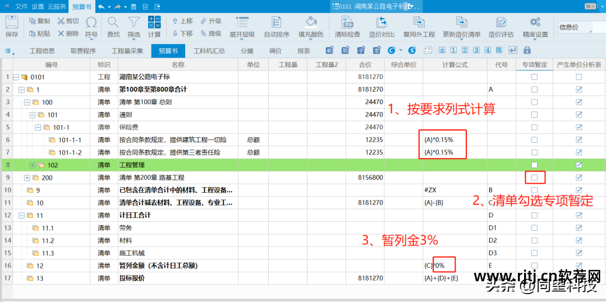The height and width of the screenshot is (302, 606).
Task: Run 清标检查 bid check
Action: tap(347, 27)
